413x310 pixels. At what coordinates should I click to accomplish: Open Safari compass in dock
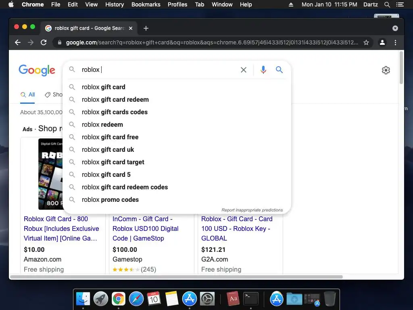tap(136, 299)
